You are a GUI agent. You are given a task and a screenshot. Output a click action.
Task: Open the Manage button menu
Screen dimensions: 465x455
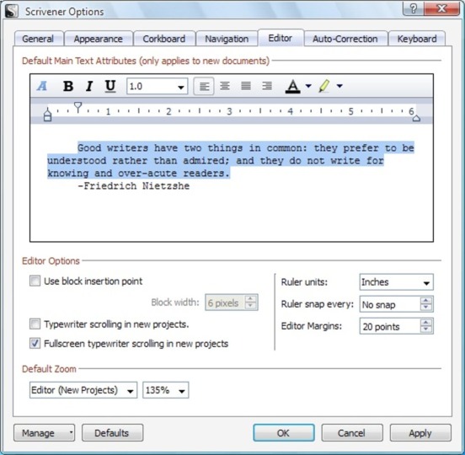[x=44, y=433]
